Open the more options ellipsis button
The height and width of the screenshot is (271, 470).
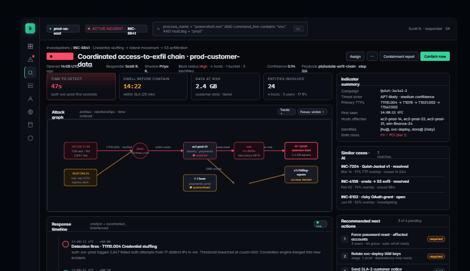(372, 56)
